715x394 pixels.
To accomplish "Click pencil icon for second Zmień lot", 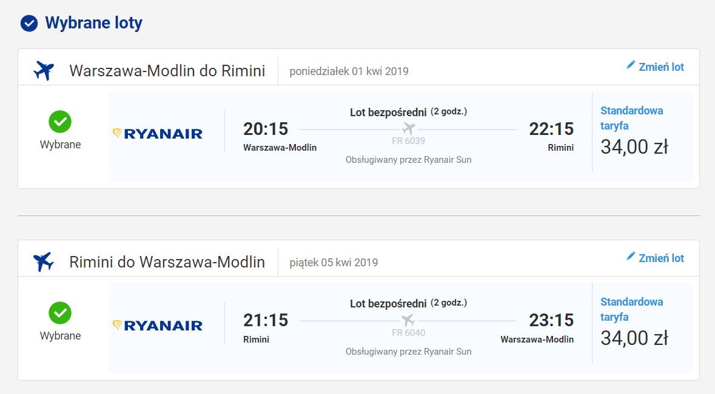I will 631,256.
